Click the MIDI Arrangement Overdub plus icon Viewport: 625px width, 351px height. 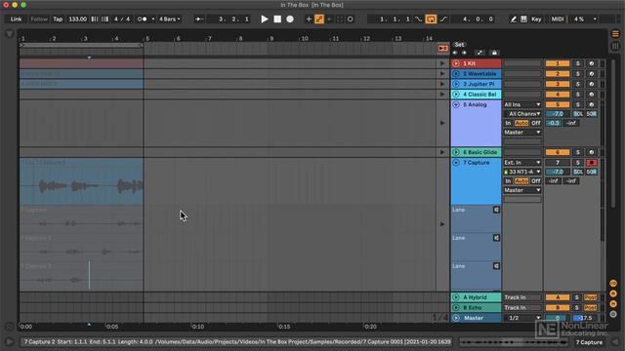(x=309, y=19)
